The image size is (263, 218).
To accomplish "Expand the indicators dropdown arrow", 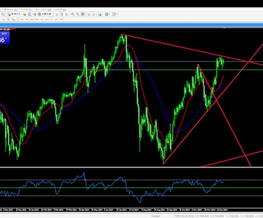I will click(x=102, y=14).
